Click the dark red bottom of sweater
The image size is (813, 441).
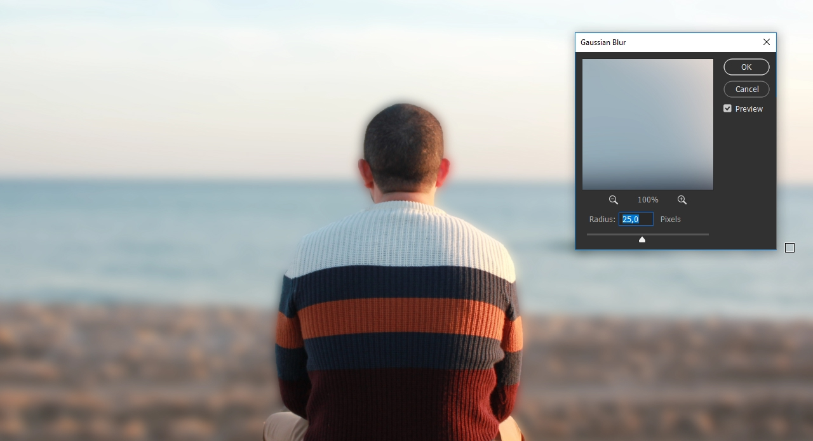pos(400,400)
